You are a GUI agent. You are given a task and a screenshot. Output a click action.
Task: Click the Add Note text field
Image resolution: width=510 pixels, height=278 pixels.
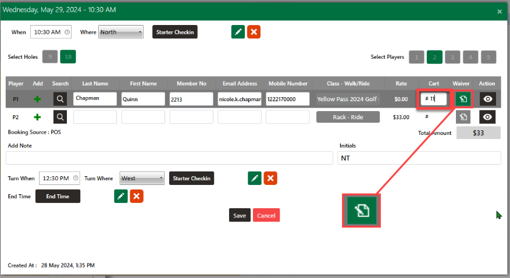pyautogui.click(x=169, y=158)
